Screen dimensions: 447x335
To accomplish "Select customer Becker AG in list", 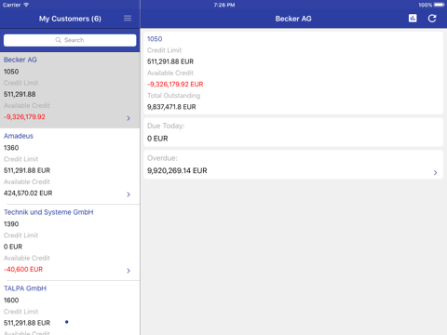I will [x=70, y=90].
